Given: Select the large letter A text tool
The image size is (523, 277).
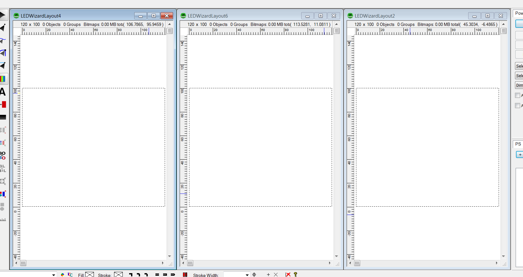Looking at the screenshot, I should coord(3,92).
